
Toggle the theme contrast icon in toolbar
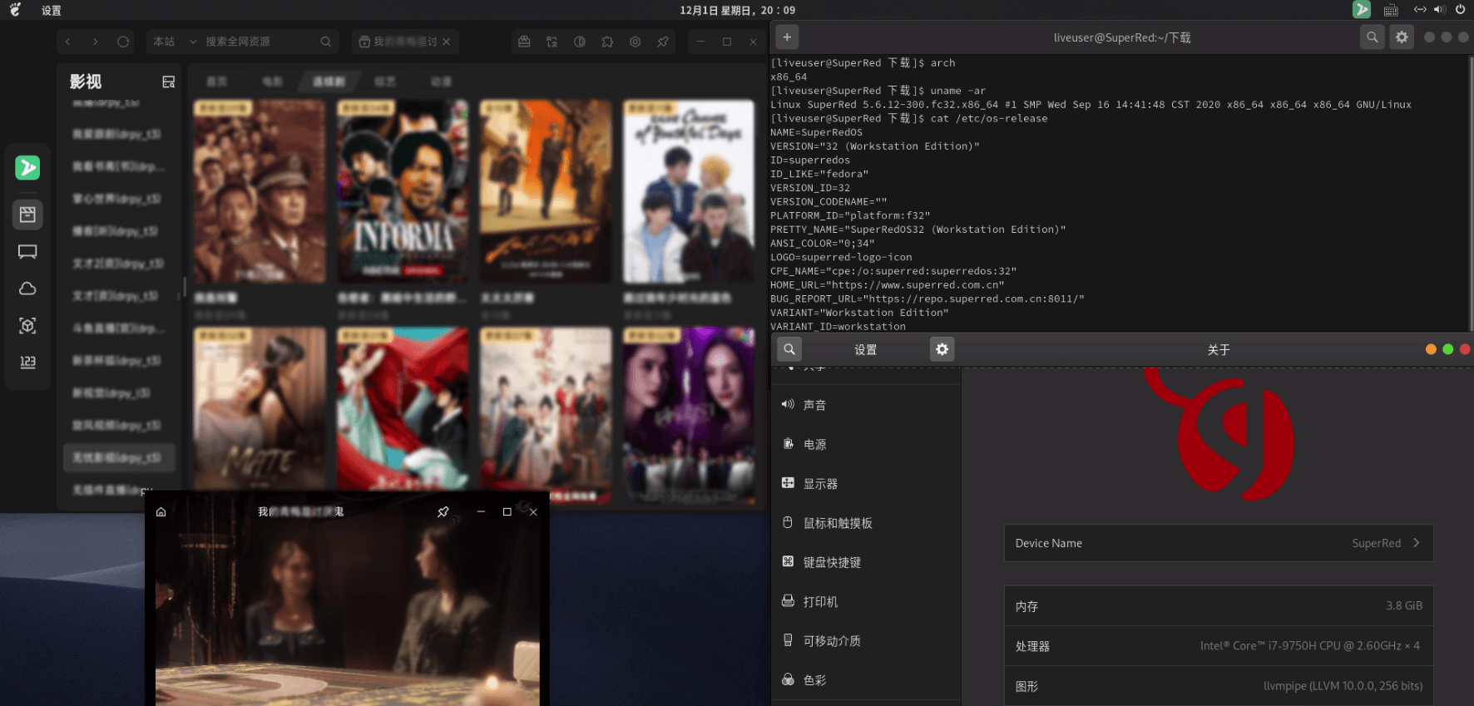(580, 42)
